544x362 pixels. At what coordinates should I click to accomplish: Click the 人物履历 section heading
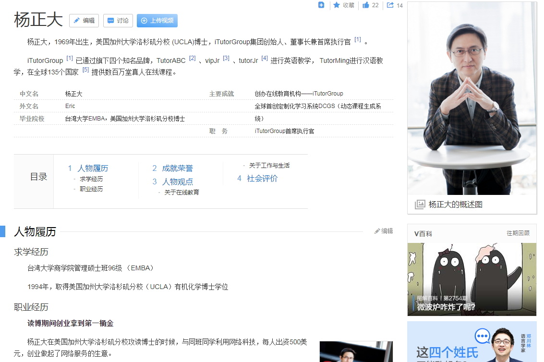pos(35,231)
